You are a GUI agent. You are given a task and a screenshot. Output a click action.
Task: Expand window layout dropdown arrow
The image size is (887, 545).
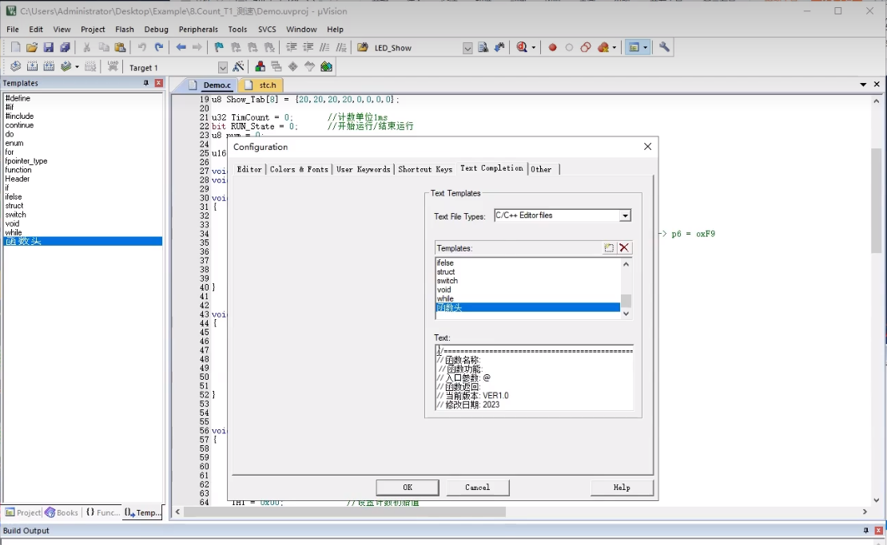click(x=645, y=48)
